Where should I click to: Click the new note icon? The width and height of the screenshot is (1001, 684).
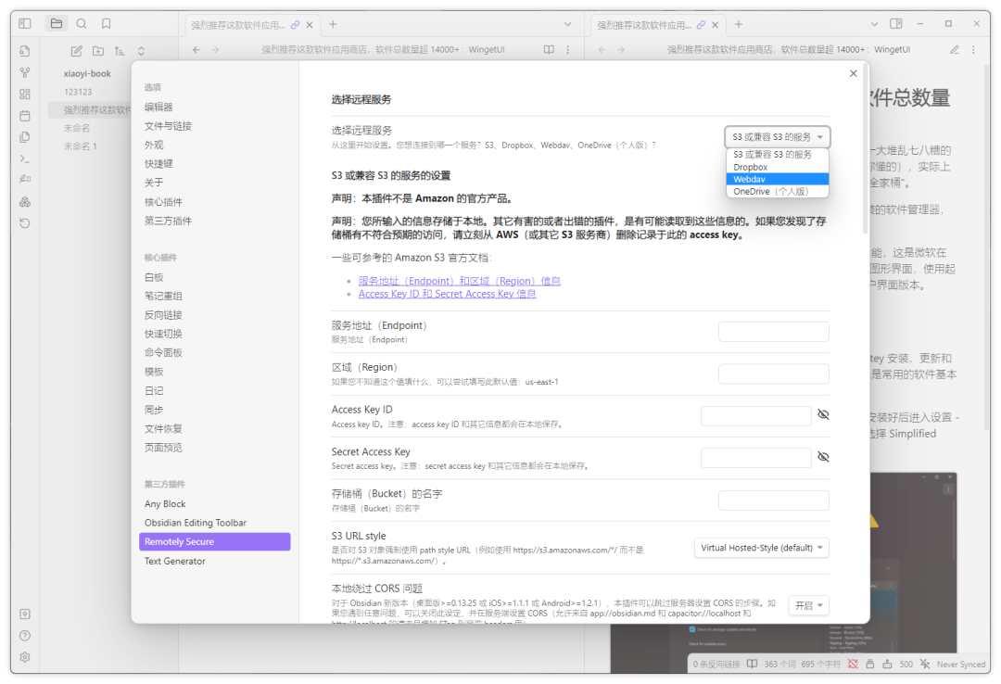[x=77, y=50]
